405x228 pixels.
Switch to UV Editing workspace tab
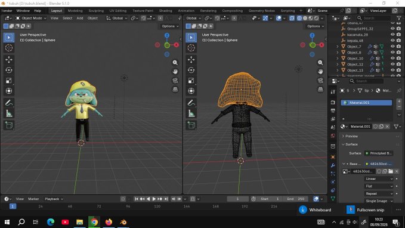(x=118, y=11)
